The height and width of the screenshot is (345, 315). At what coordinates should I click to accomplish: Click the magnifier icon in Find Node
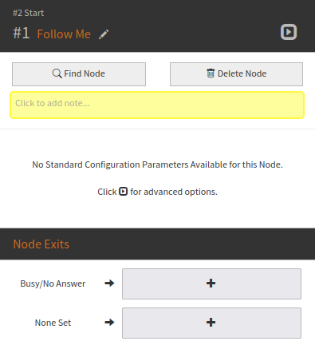coord(57,73)
